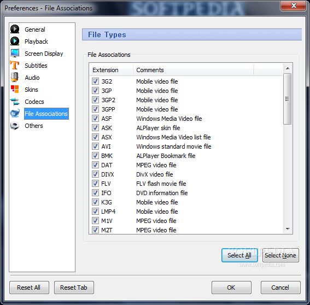Click the File Associations icon
The image size is (310, 305).
[x=15, y=114]
